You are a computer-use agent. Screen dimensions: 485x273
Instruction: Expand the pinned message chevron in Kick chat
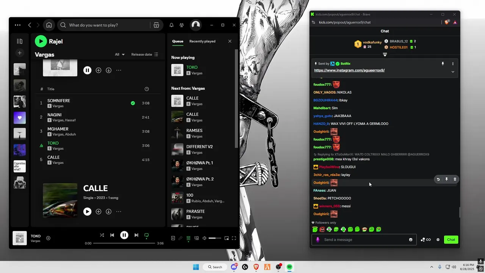pyautogui.click(x=453, y=72)
